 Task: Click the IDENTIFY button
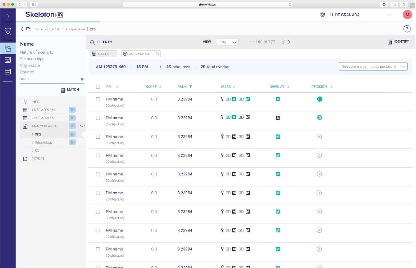398,42
